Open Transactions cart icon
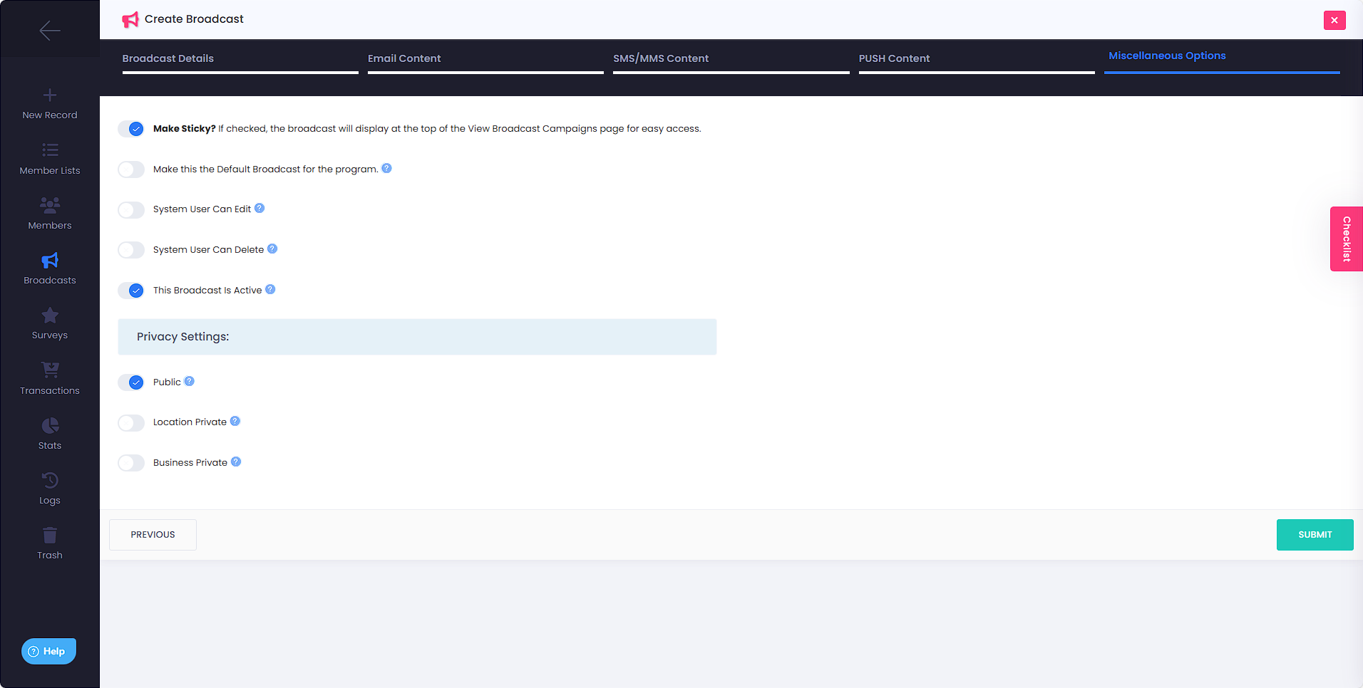 [x=50, y=370]
